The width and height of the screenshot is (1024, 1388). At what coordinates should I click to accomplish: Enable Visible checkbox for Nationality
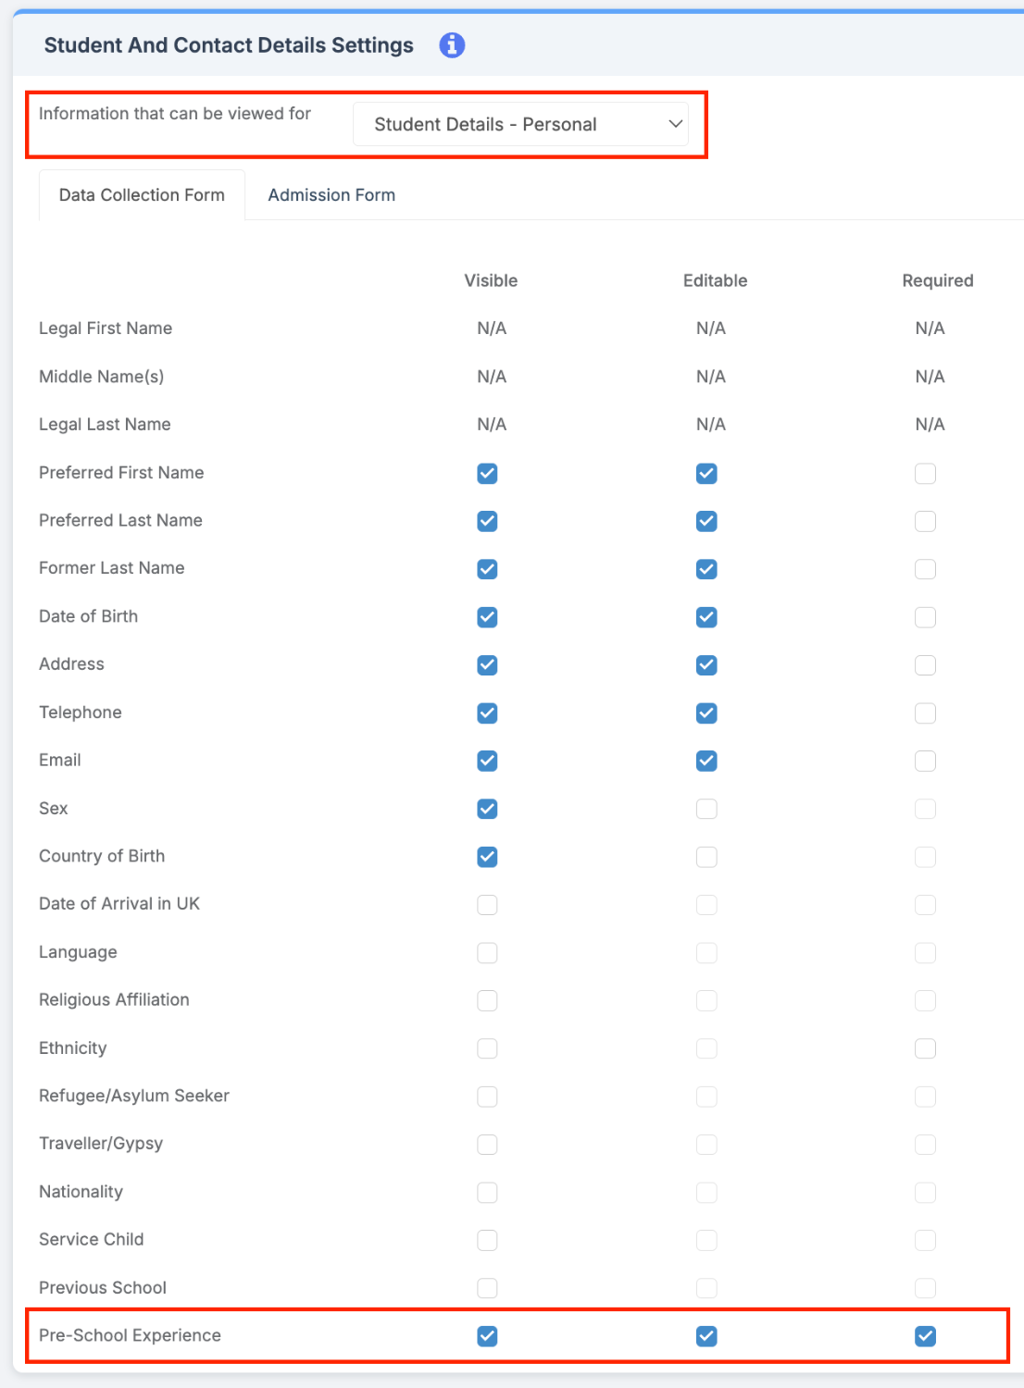coord(487,1192)
